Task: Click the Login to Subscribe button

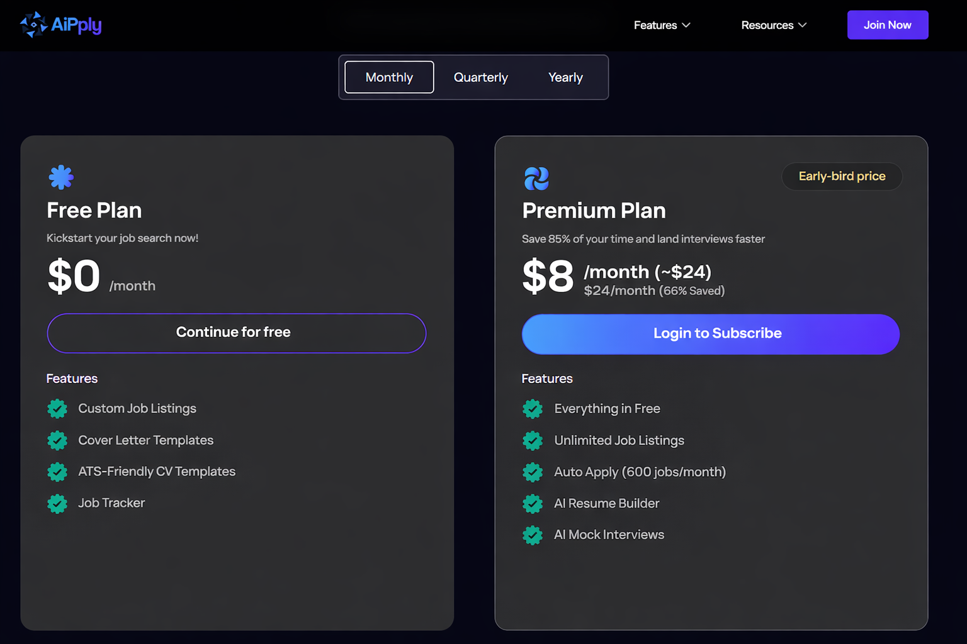Action: 710,333
